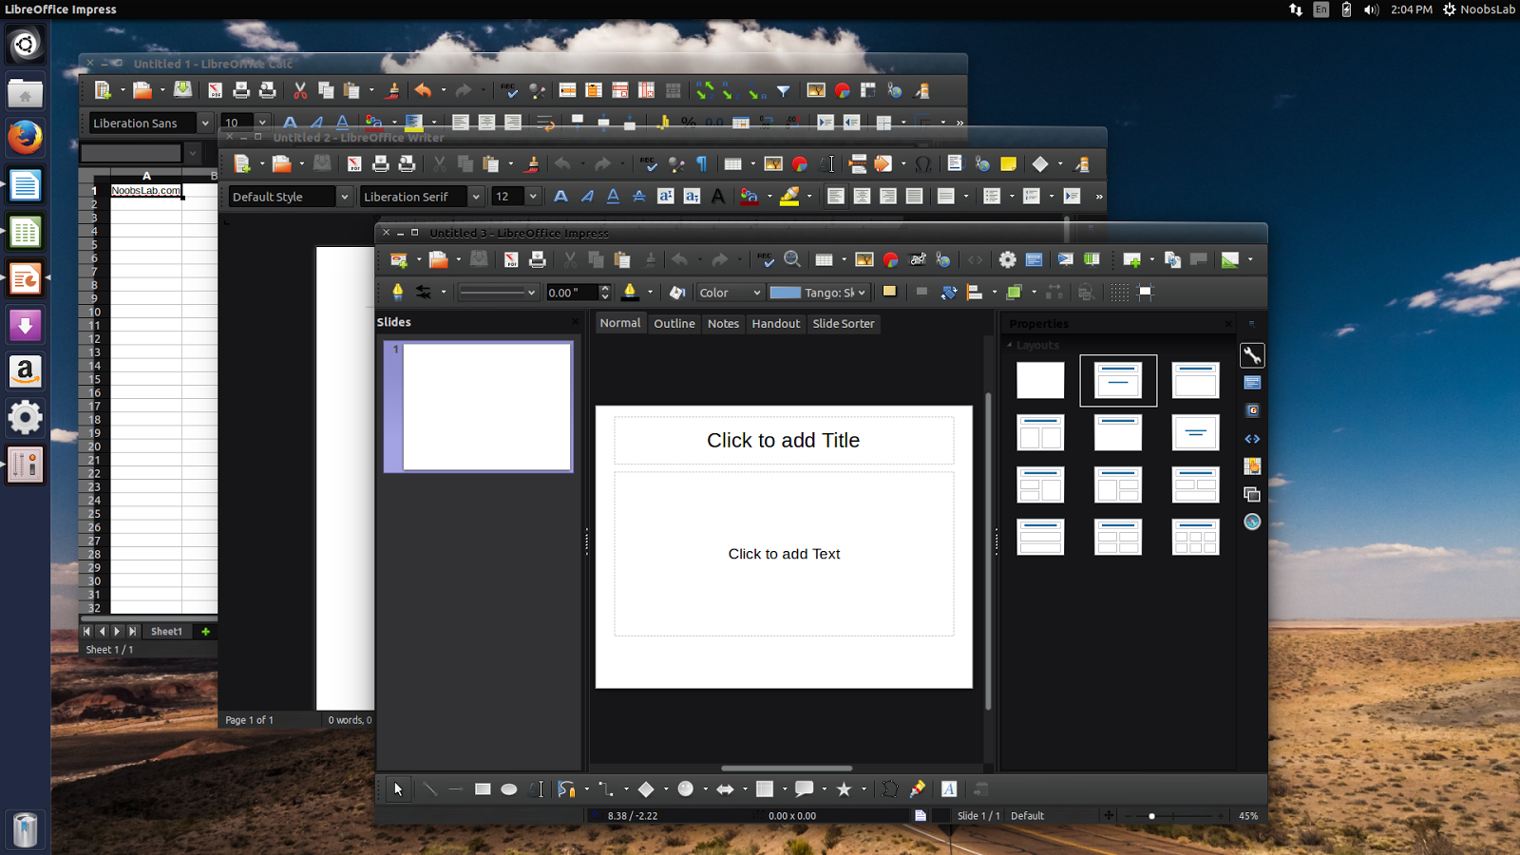Switch to the Outline tab
This screenshot has width=1520, height=855.
click(x=674, y=323)
